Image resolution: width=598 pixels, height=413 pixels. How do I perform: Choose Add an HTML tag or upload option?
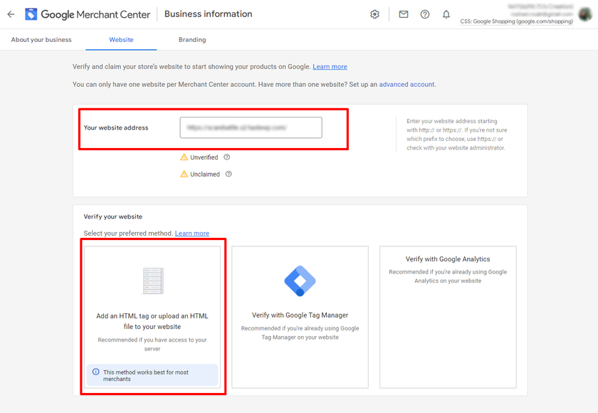[152, 318]
